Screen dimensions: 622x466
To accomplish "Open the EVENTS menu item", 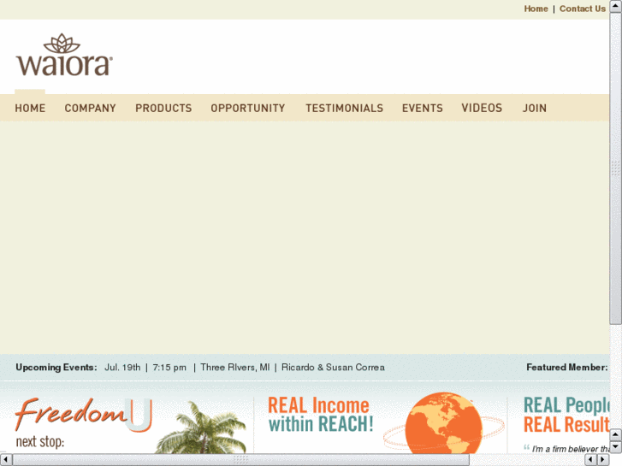I will pos(422,108).
